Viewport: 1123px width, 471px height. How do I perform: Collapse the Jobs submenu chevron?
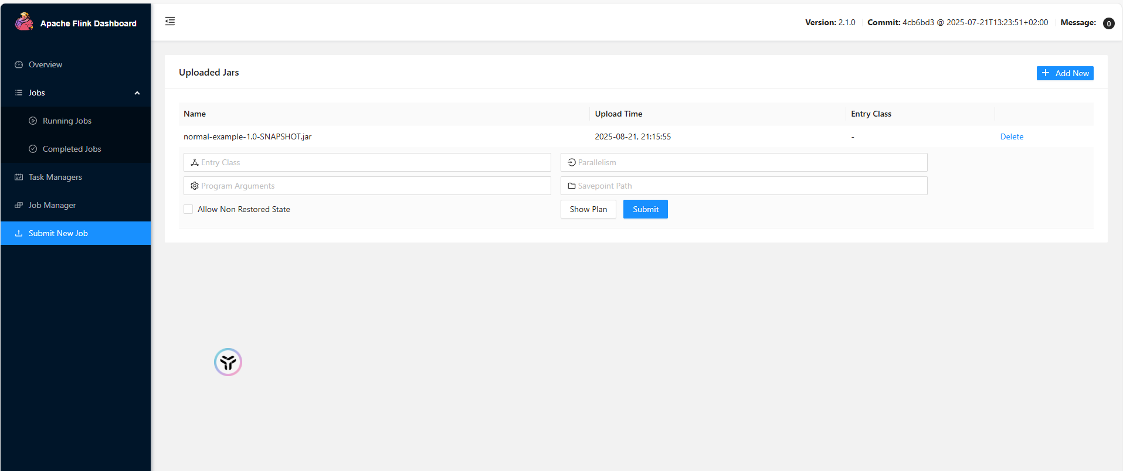pyautogui.click(x=137, y=93)
